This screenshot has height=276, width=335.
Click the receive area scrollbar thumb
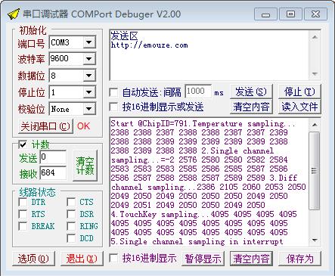(315, 171)
